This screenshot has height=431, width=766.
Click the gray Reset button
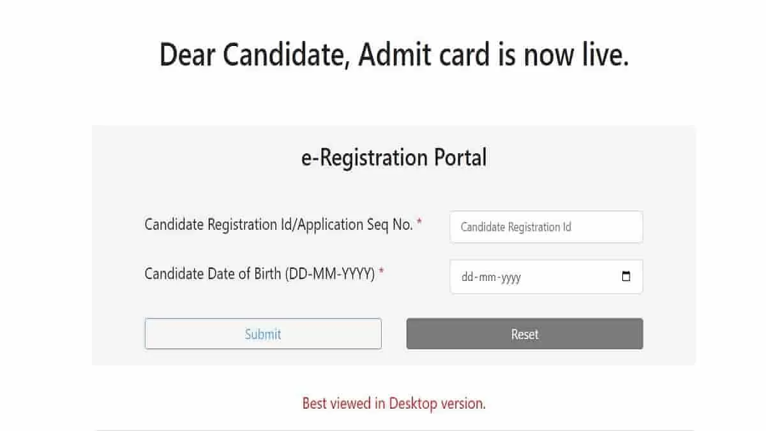[525, 334]
